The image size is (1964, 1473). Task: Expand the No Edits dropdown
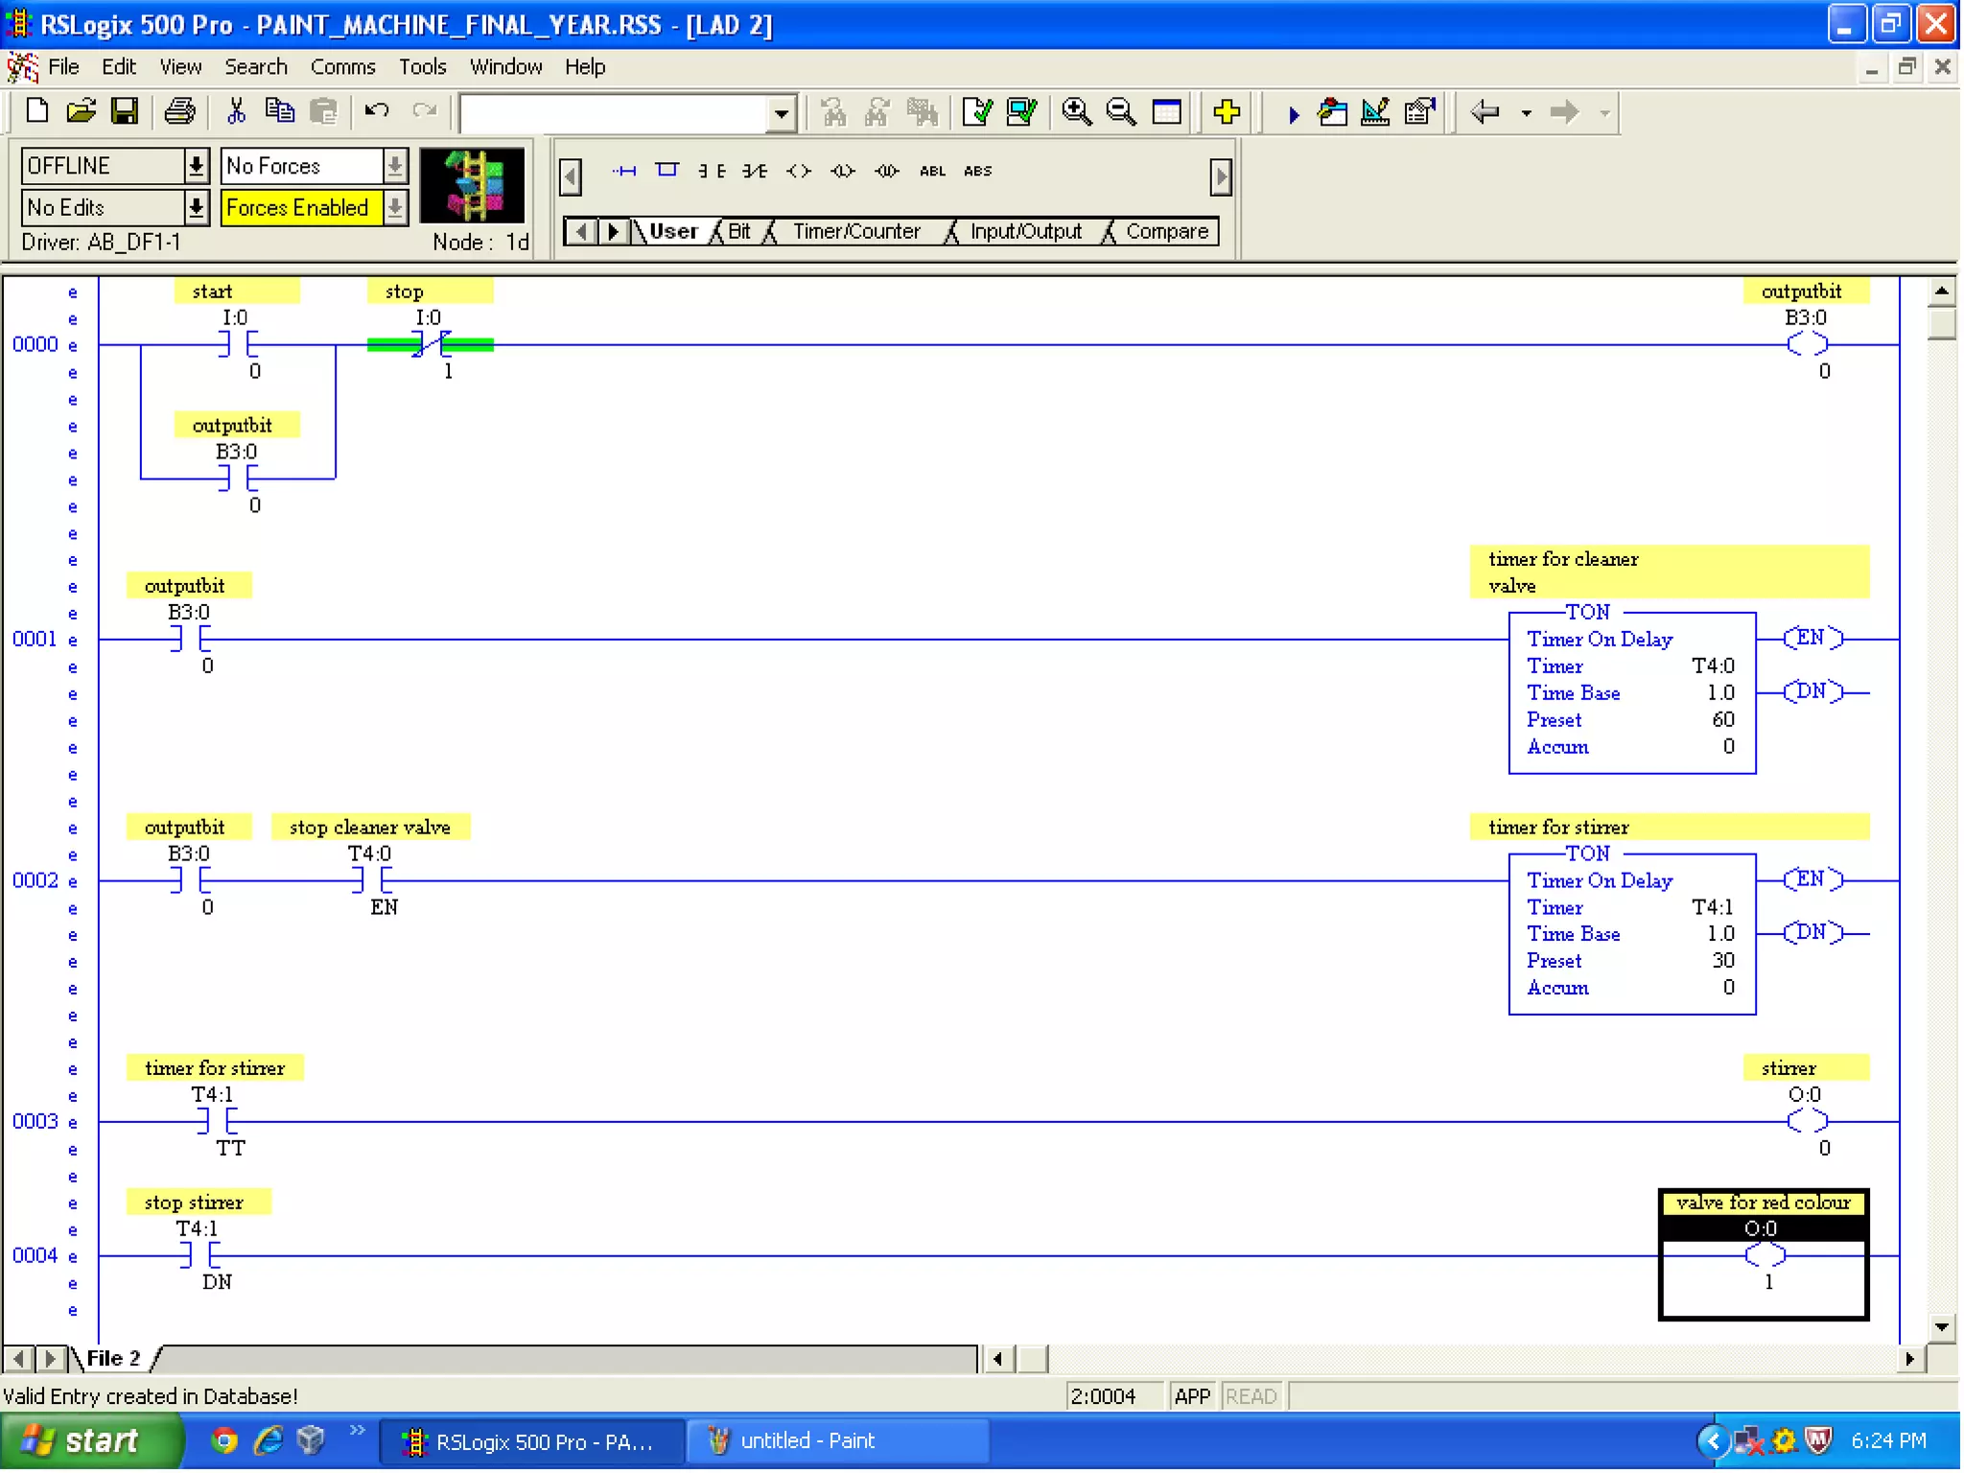(196, 207)
